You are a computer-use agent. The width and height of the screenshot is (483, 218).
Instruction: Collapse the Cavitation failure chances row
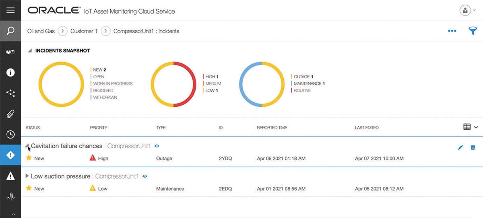[27, 147]
